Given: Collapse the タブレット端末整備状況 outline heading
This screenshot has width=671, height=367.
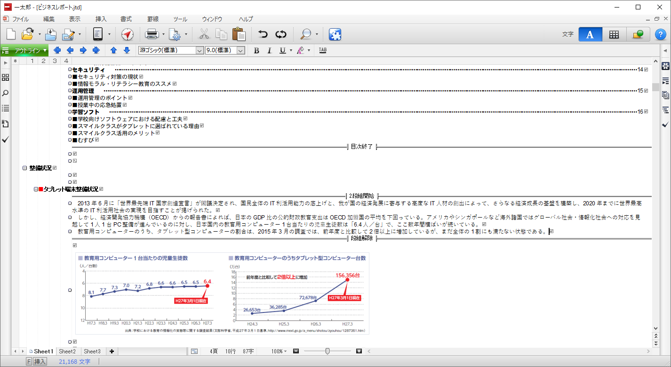Looking at the screenshot, I should pyautogui.click(x=36, y=189).
